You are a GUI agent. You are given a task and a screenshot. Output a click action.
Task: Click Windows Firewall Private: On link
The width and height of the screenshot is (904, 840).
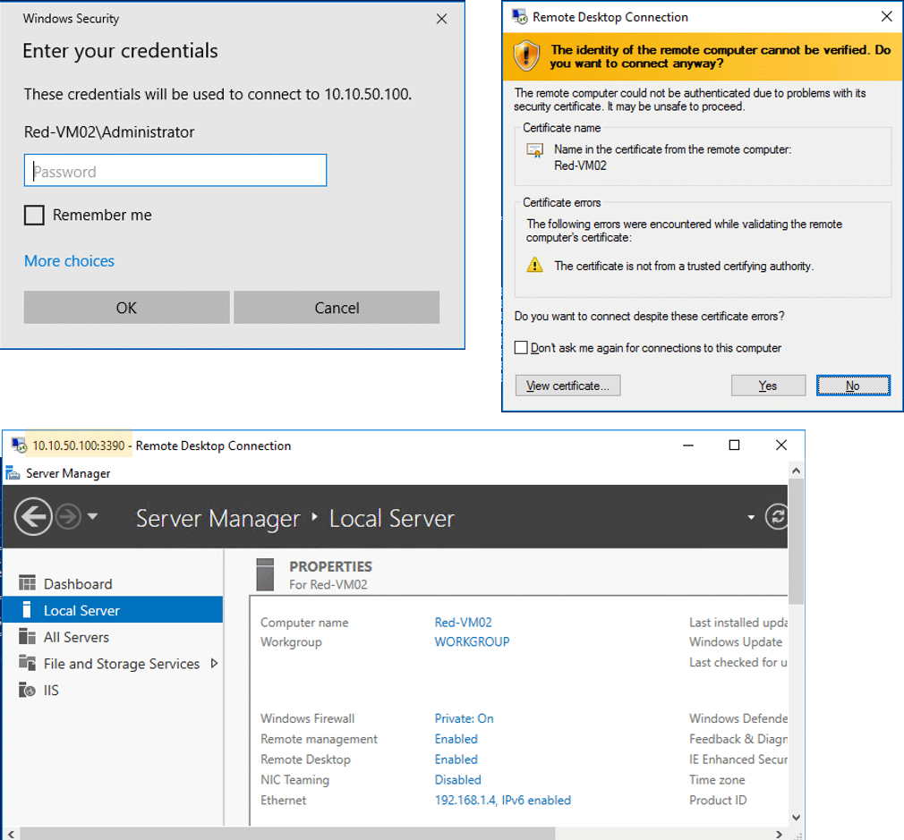(464, 717)
